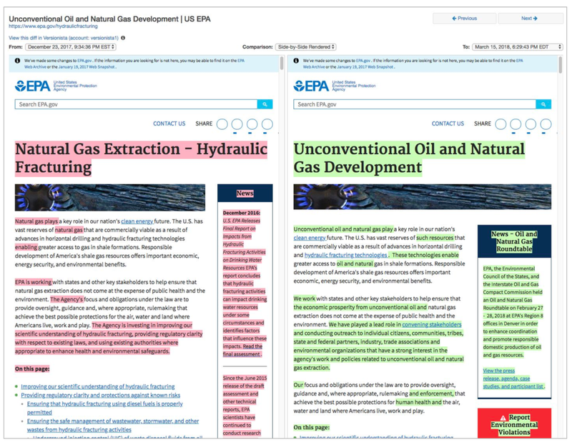Click the left pane vertical scrollbar
Viewport: 572px width, 447px height.
tap(282, 64)
